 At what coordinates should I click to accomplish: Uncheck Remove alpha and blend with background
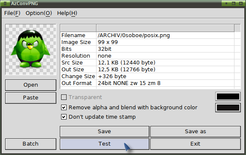(64, 108)
